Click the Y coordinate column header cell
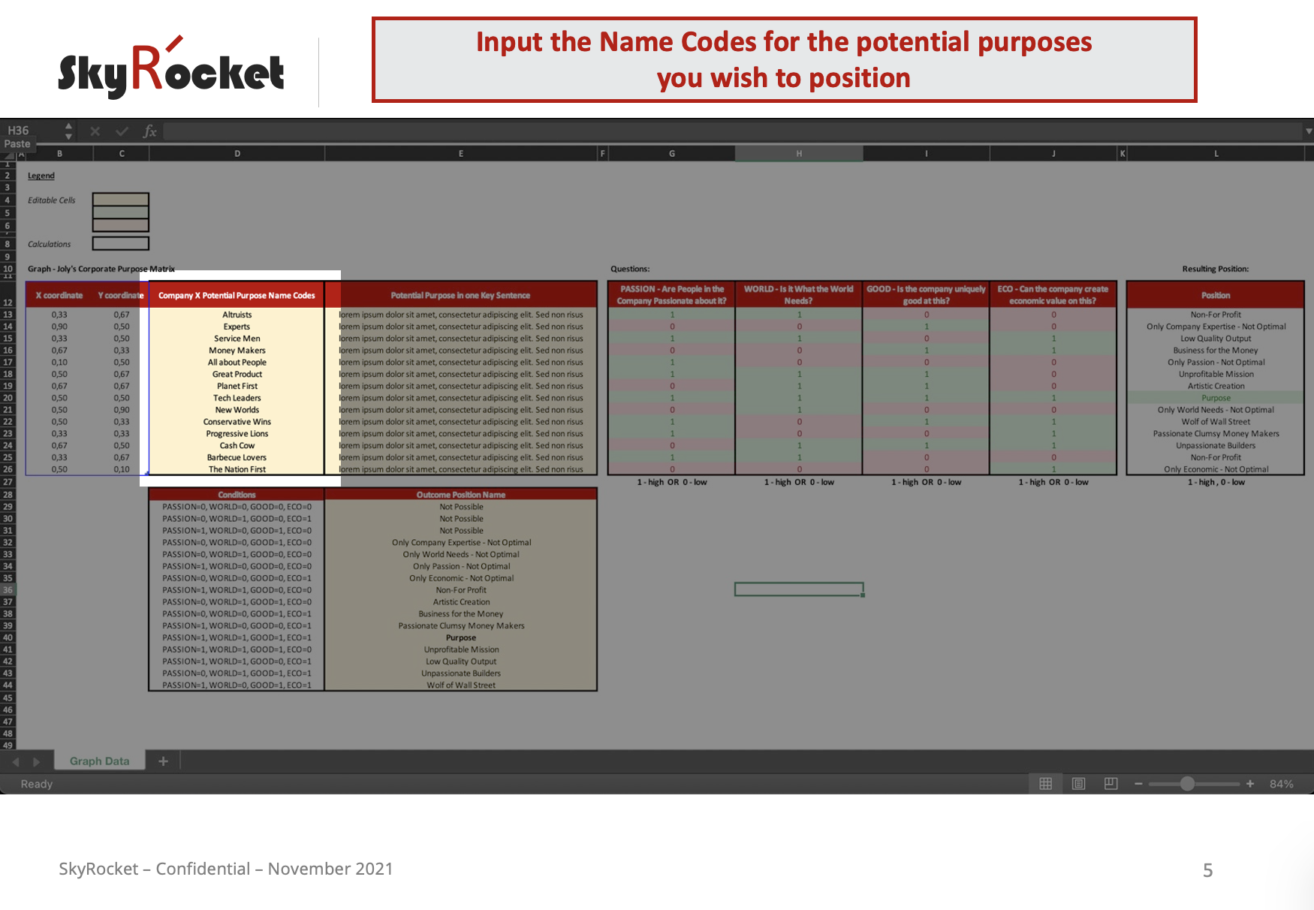This screenshot has height=910, width=1314. click(121, 295)
